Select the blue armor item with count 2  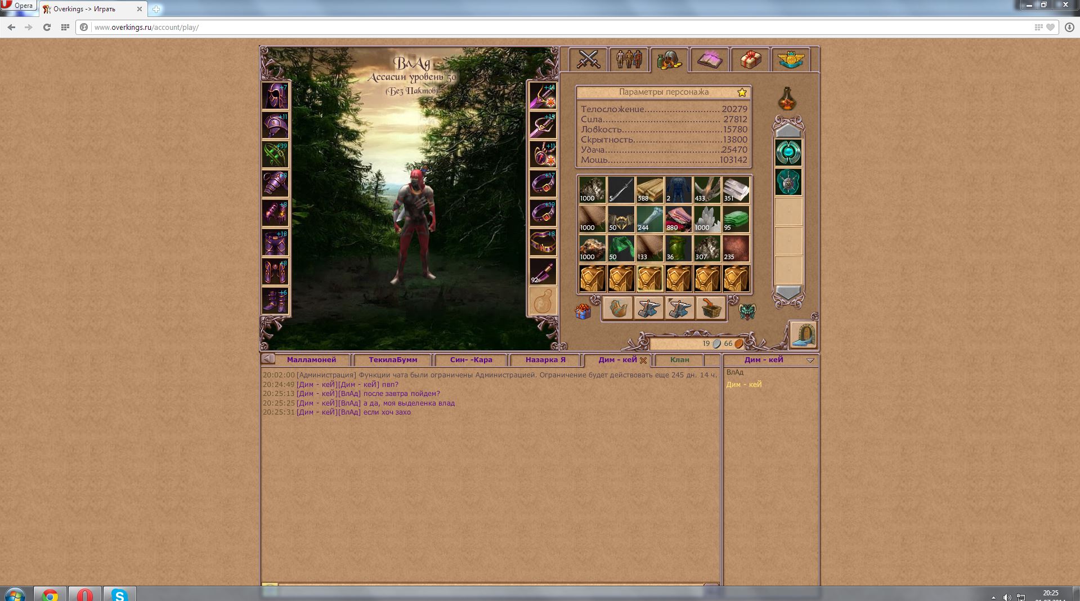coord(678,190)
